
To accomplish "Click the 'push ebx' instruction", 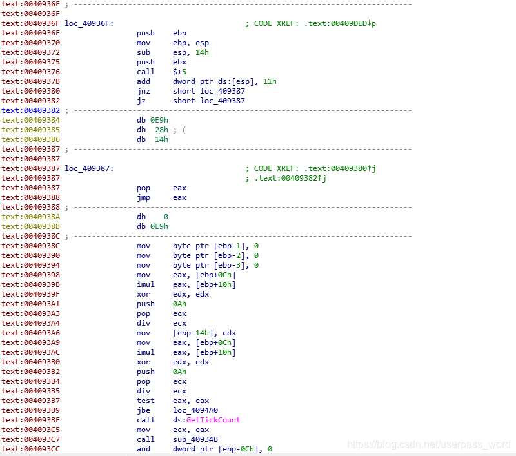I will [162, 62].
